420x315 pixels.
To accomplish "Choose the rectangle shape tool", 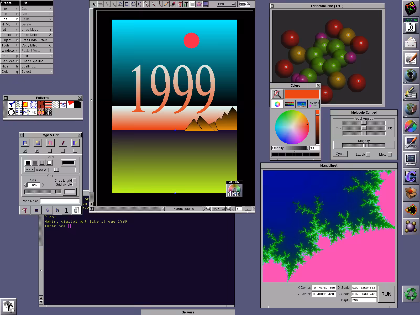I will (127, 4).
